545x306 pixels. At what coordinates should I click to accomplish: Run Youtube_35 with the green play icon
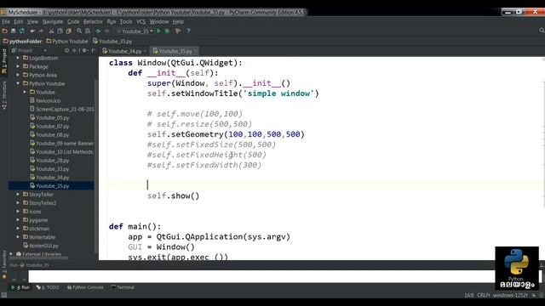point(158,31)
